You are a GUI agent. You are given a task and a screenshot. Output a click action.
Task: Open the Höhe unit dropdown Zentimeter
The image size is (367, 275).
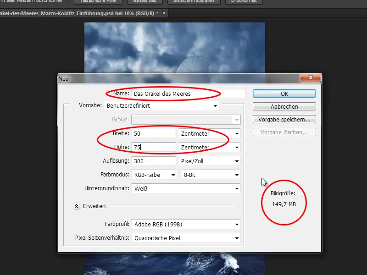[210, 147]
